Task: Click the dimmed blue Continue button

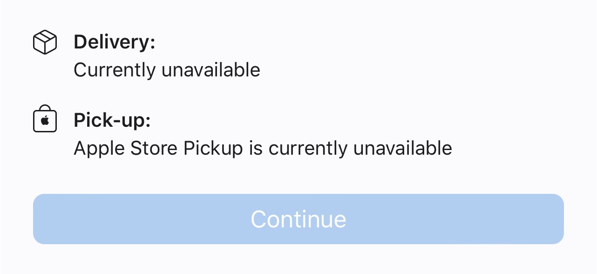Action: click(x=298, y=219)
